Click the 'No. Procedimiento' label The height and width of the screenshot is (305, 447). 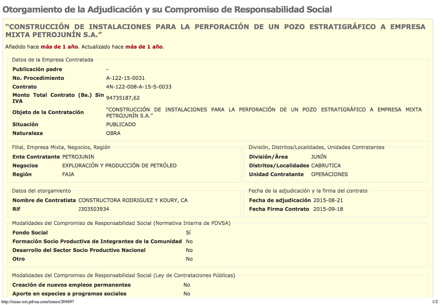(x=38, y=78)
